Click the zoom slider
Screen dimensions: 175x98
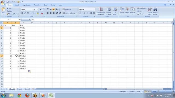pos(165,91)
